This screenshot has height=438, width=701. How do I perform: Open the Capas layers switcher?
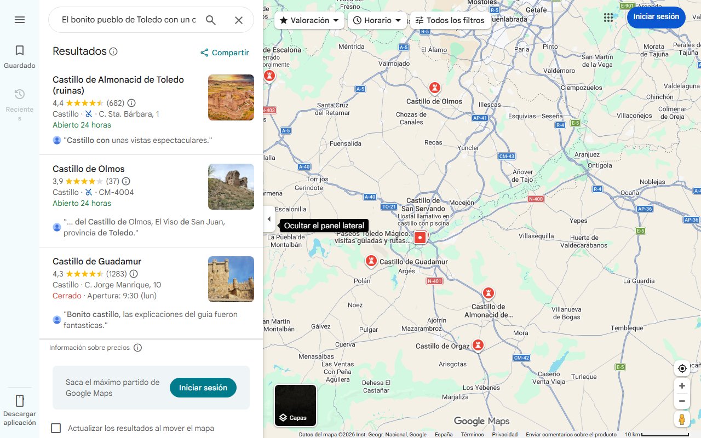pos(295,405)
